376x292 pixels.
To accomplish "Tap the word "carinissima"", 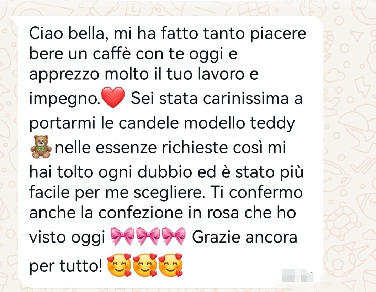I will 246,98.
